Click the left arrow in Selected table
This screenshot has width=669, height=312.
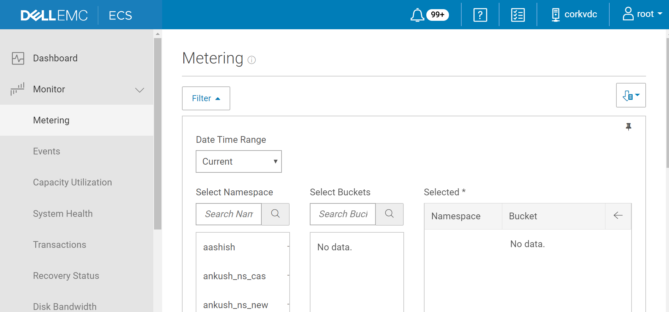point(618,216)
